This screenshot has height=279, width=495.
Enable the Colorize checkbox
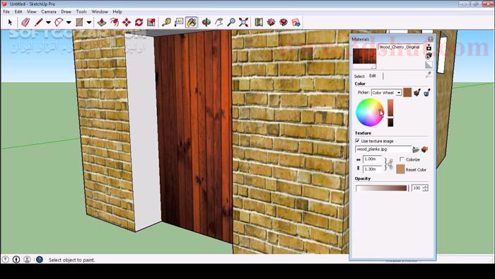(402, 159)
